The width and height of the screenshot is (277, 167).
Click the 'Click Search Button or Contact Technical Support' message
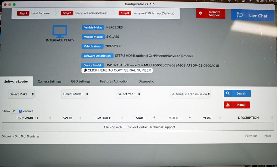coord(139,127)
